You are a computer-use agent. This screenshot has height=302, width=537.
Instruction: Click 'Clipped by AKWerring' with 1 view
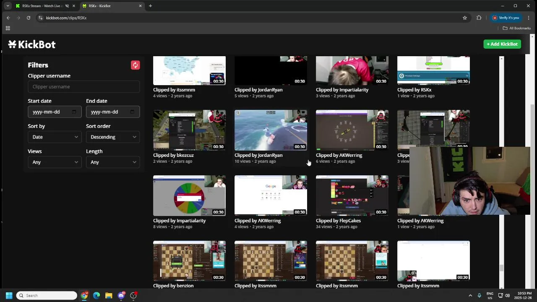coord(420,221)
